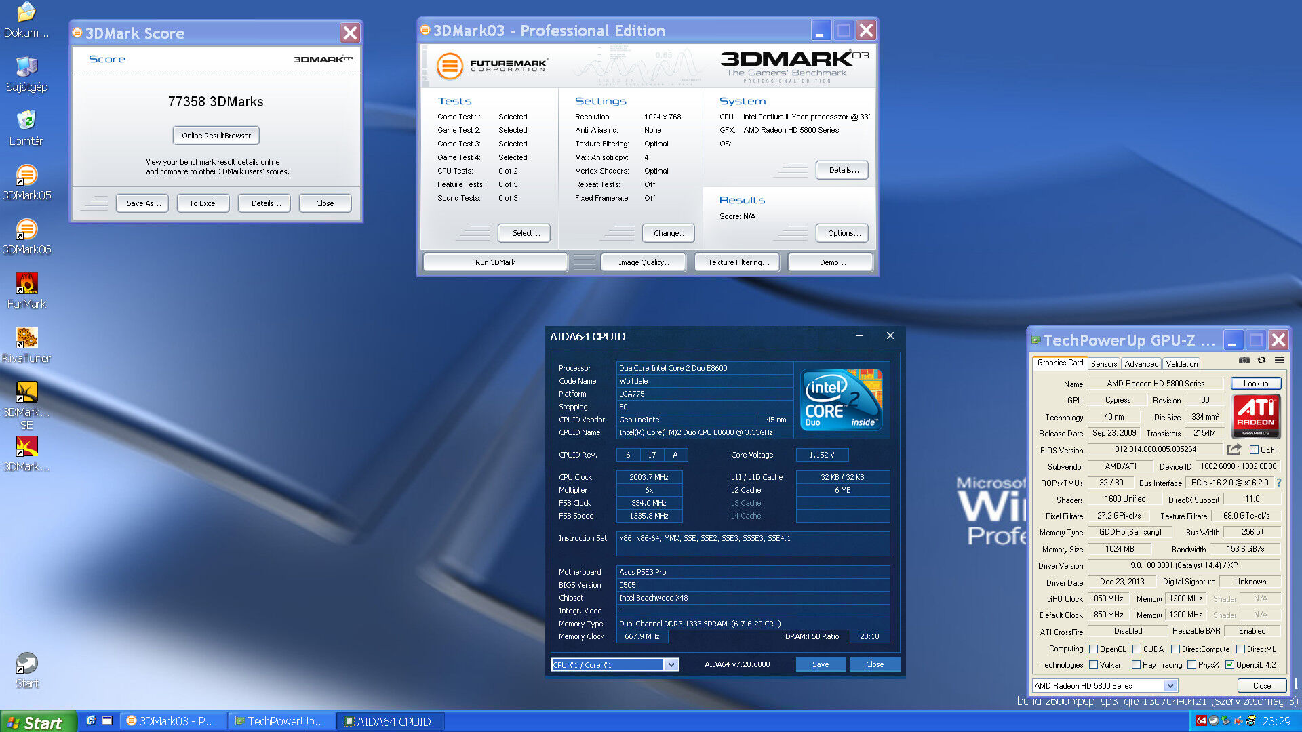Switch to TechPowerUp taskbar button
Screen dimensions: 1302x732
point(281,722)
